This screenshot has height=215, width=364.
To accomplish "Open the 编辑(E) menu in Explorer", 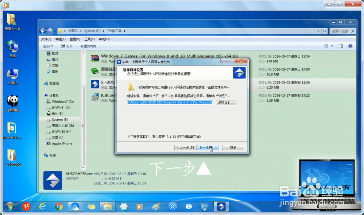I will 60,39.
